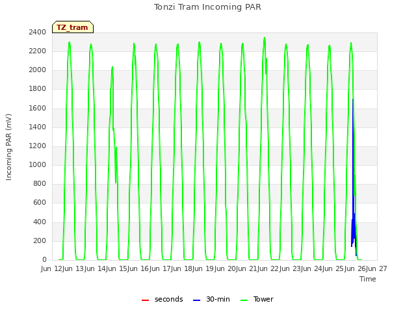Click the blue 30-min spike near 1700 mV
Viewport: 416px width, 312px height.
pyautogui.click(x=353, y=99)
